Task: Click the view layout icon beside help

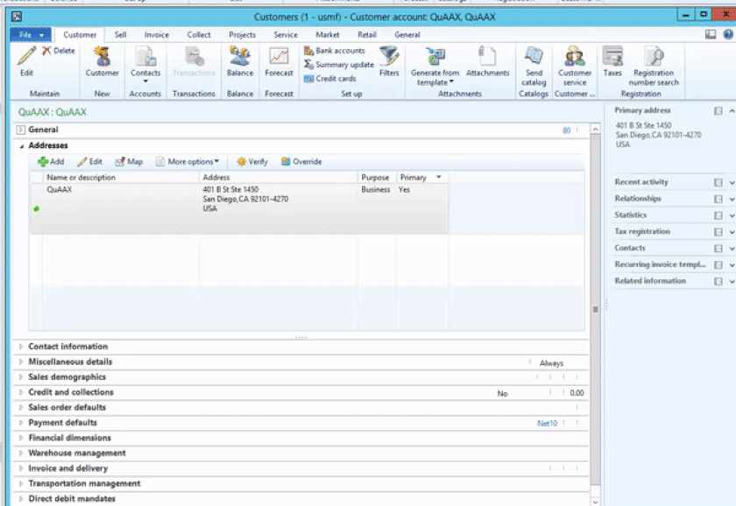Action: [711, 34]
